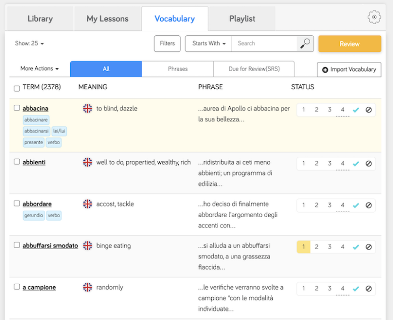Expand the Starts With dropdown
The width and height of the screenshot is (393, 320).
(x=208, y=44)
